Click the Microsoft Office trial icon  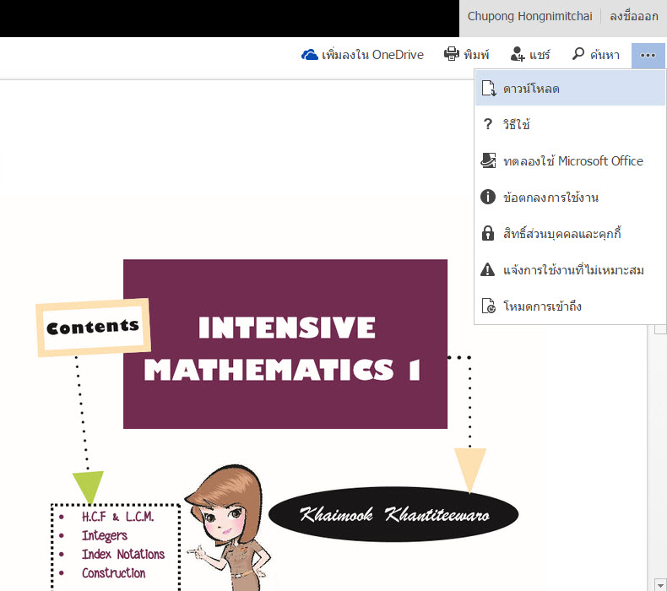pos(488,160)
